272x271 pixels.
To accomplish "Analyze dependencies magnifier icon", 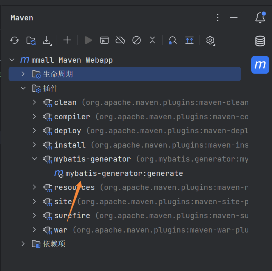I will pos(173,40).
